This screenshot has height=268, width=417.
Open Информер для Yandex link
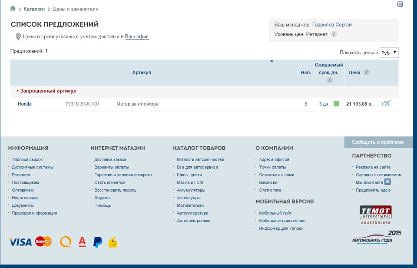[281, 228]
